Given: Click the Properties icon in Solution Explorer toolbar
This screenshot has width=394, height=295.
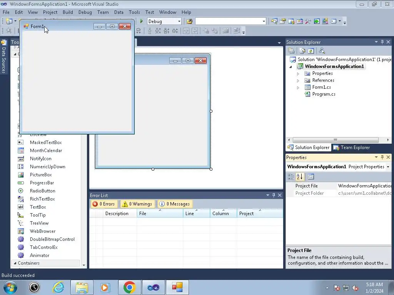Looking at the screenshot, I should coord(291,51).
